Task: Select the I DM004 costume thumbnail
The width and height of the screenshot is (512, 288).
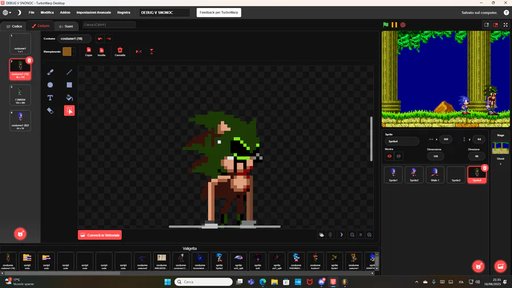Action: (20, 95)
